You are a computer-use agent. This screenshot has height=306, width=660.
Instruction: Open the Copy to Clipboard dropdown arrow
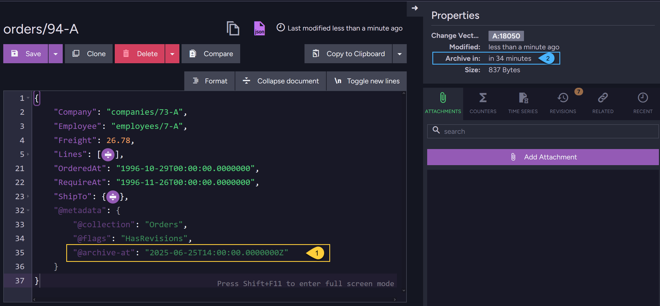400,54
